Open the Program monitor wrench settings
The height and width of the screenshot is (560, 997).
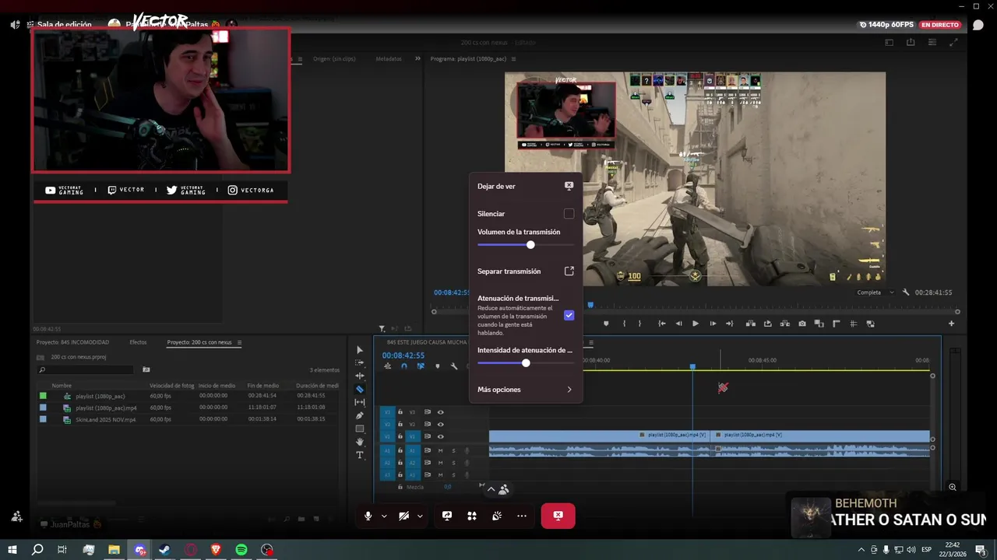906,292
